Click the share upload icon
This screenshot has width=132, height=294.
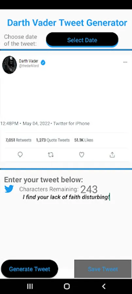pyautogui.click(x=112, y=155)
